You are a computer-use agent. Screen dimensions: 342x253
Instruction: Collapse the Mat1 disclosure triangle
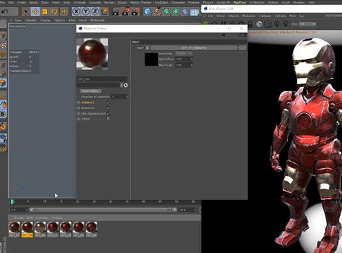click(133, 48)
